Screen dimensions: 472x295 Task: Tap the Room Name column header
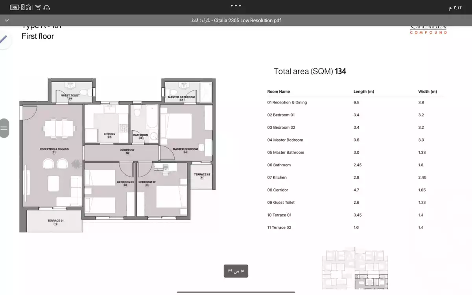278,91
